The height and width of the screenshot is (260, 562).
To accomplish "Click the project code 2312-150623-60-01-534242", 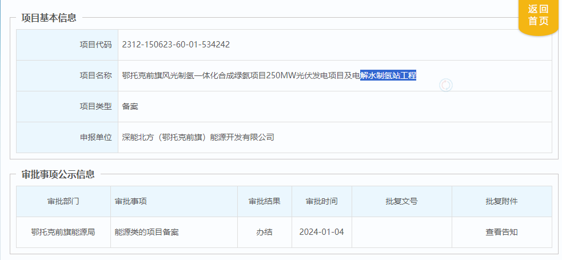I will 176,45.
